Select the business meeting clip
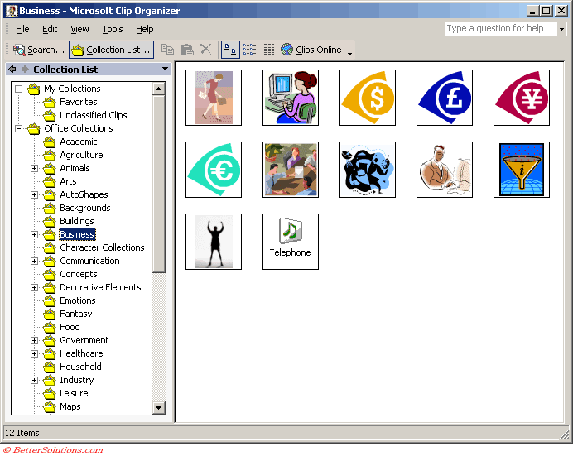Image resolution: width=573 pixels, height=456 pixels. [x=291, y=170]
